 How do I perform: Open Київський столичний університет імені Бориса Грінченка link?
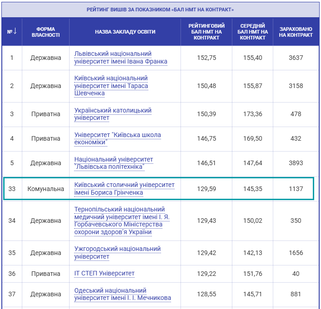click(124, 189)
